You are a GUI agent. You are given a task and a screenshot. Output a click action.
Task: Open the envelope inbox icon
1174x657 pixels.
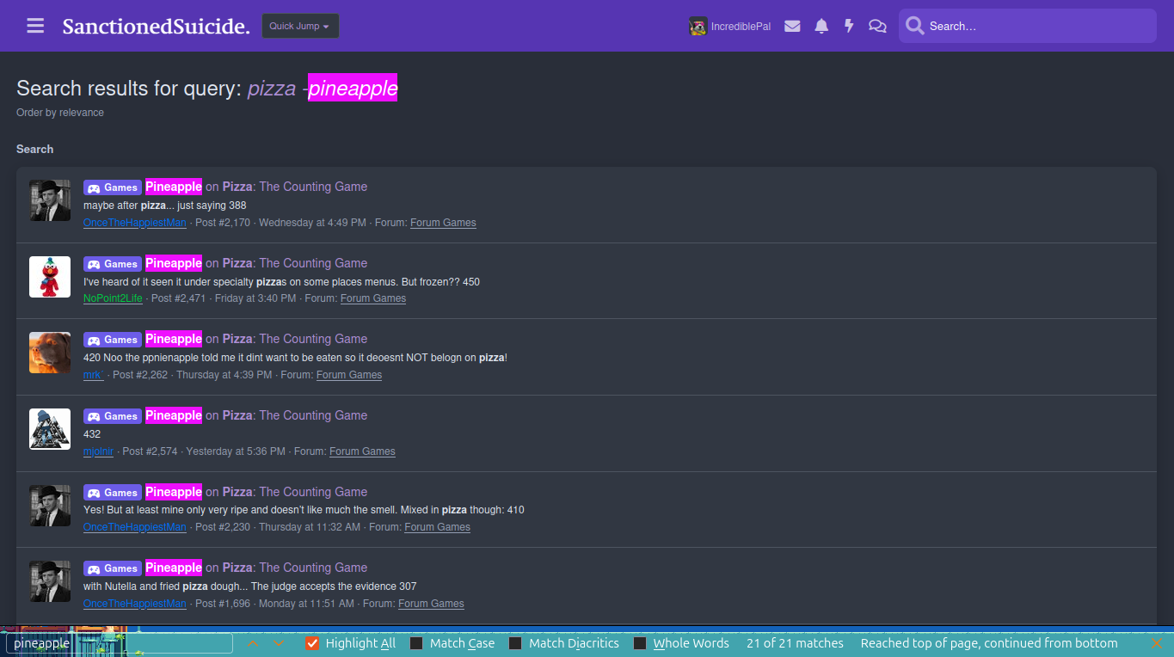792,27
